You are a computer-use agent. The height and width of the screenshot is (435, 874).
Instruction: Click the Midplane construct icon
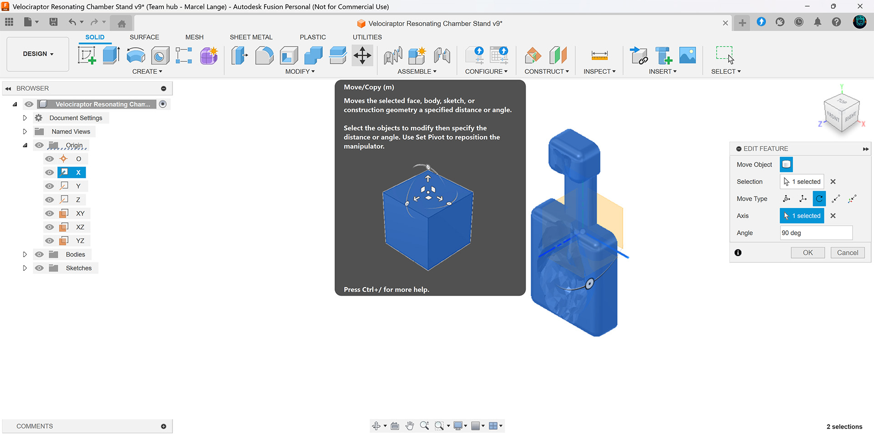558,56
